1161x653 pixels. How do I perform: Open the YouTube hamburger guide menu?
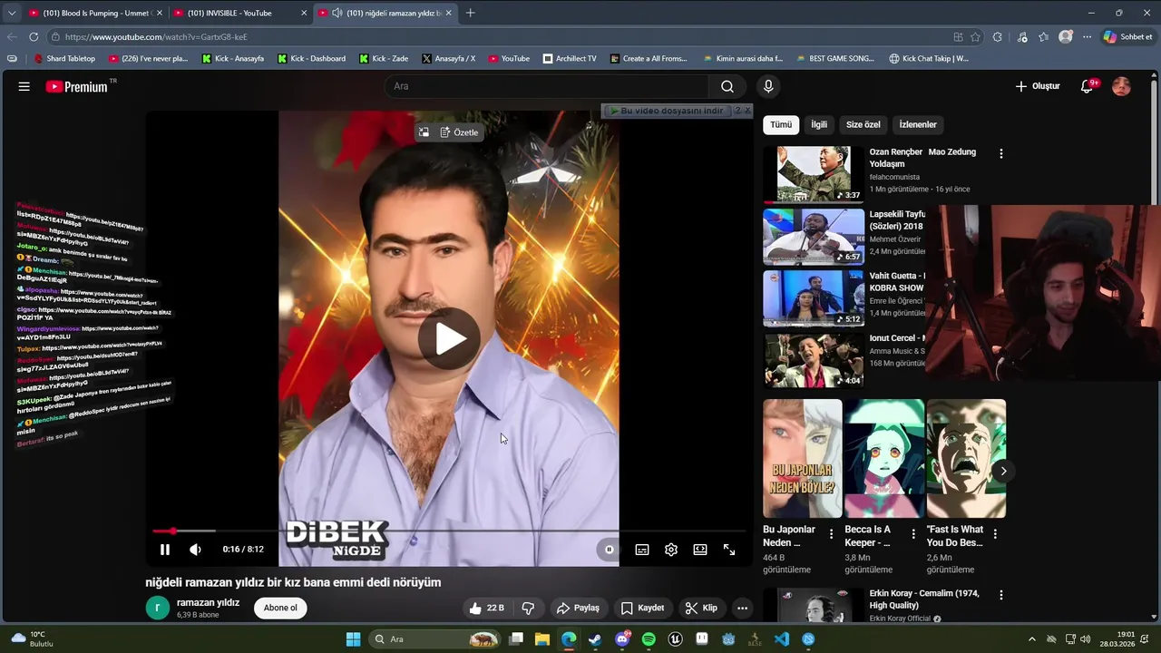tap(24, 86)
